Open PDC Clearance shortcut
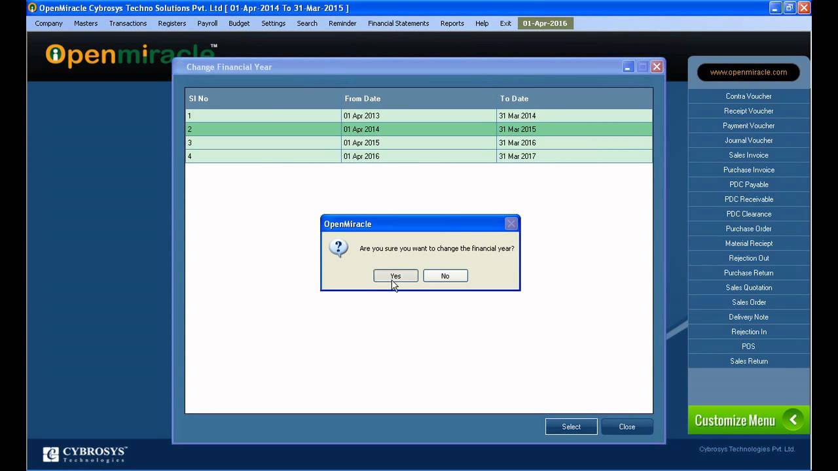 coord(748,214)
